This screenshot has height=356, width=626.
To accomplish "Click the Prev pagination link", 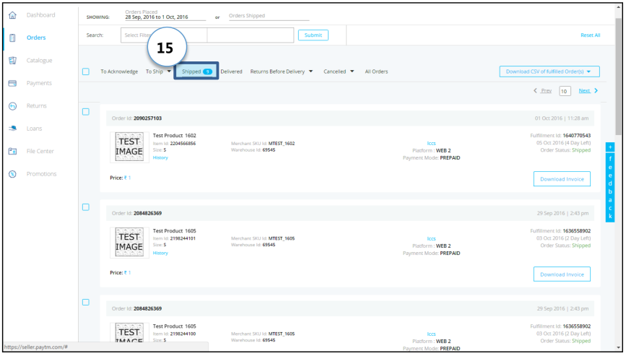I will 546,91.
